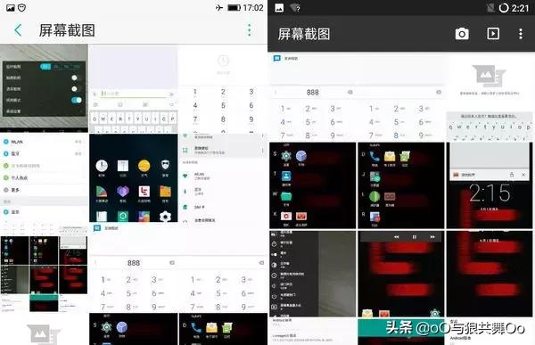Tap the Wi-Fi question mark status icon
The height and width of the screenshot is (345, 535).
(x=295, y=8)
